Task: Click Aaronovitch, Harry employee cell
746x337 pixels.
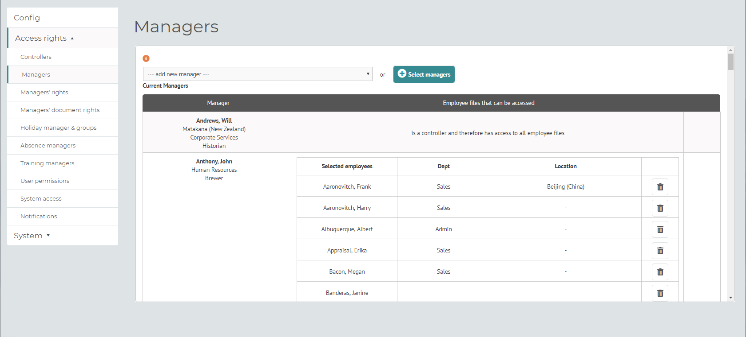Action: point(347,208)
